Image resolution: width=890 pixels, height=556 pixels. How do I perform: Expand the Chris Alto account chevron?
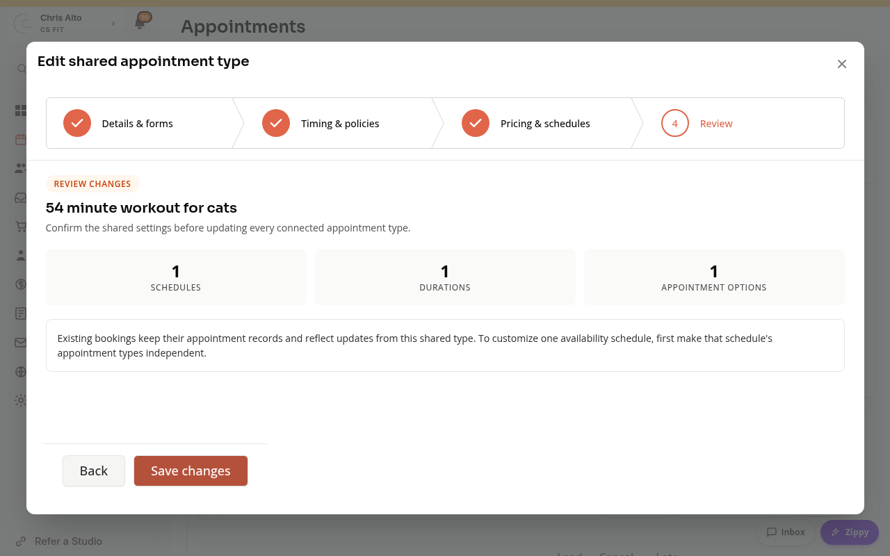tap(113, 24)
